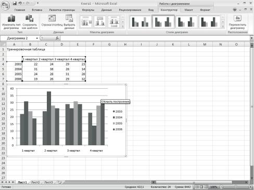The image size is (254, 190).
Task: Expand the formula bar
Action: click(x=251, y=38)
